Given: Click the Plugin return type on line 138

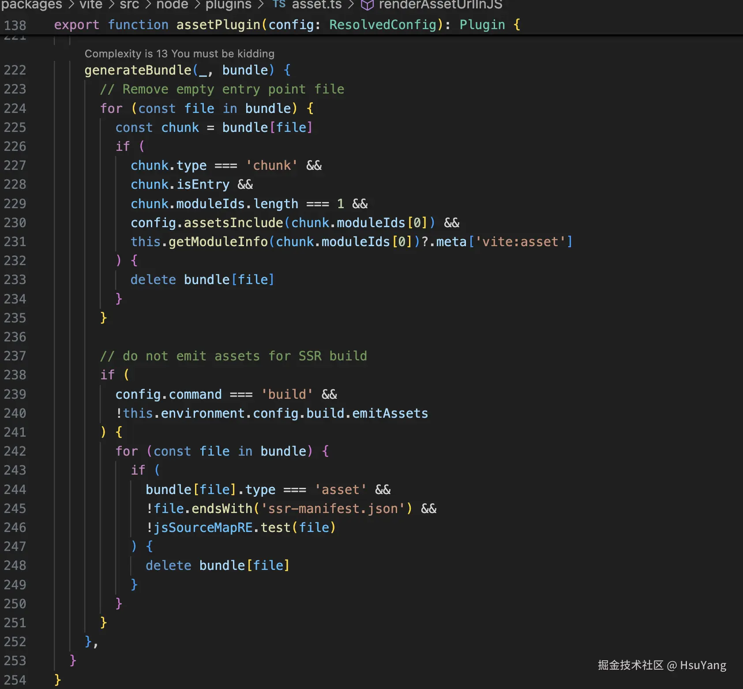Looking at the screenshot, I should (x=482, y=25).
